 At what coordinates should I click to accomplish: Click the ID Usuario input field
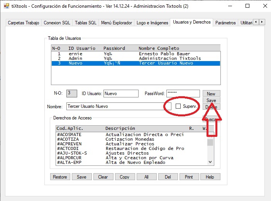121,94
